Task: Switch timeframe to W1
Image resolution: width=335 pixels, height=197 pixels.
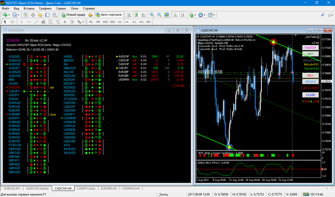Action: (142, 22)
